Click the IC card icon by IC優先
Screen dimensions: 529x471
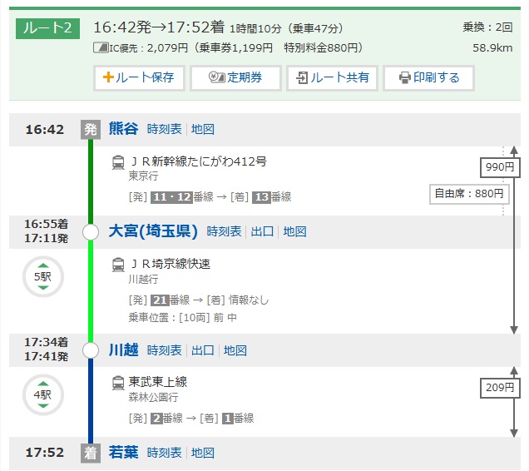pos(100,48)
